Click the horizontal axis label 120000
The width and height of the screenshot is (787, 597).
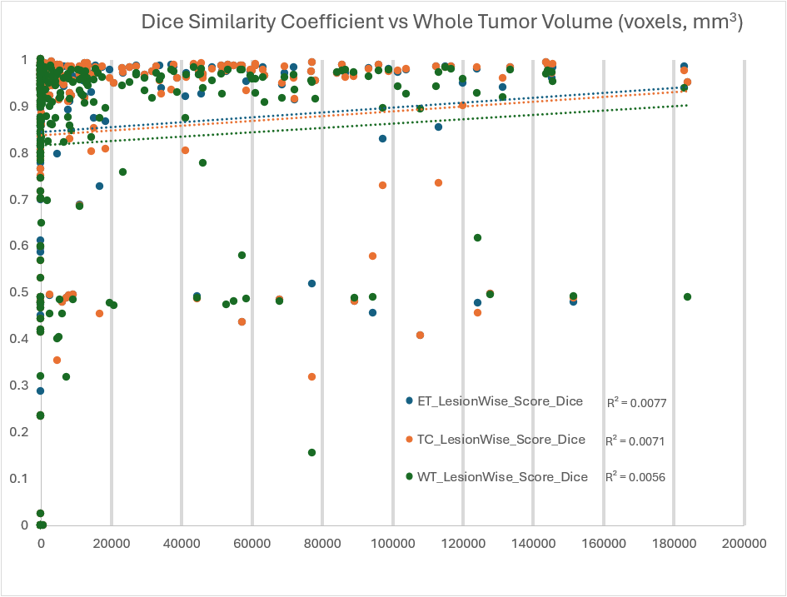(x=463, y=544)
